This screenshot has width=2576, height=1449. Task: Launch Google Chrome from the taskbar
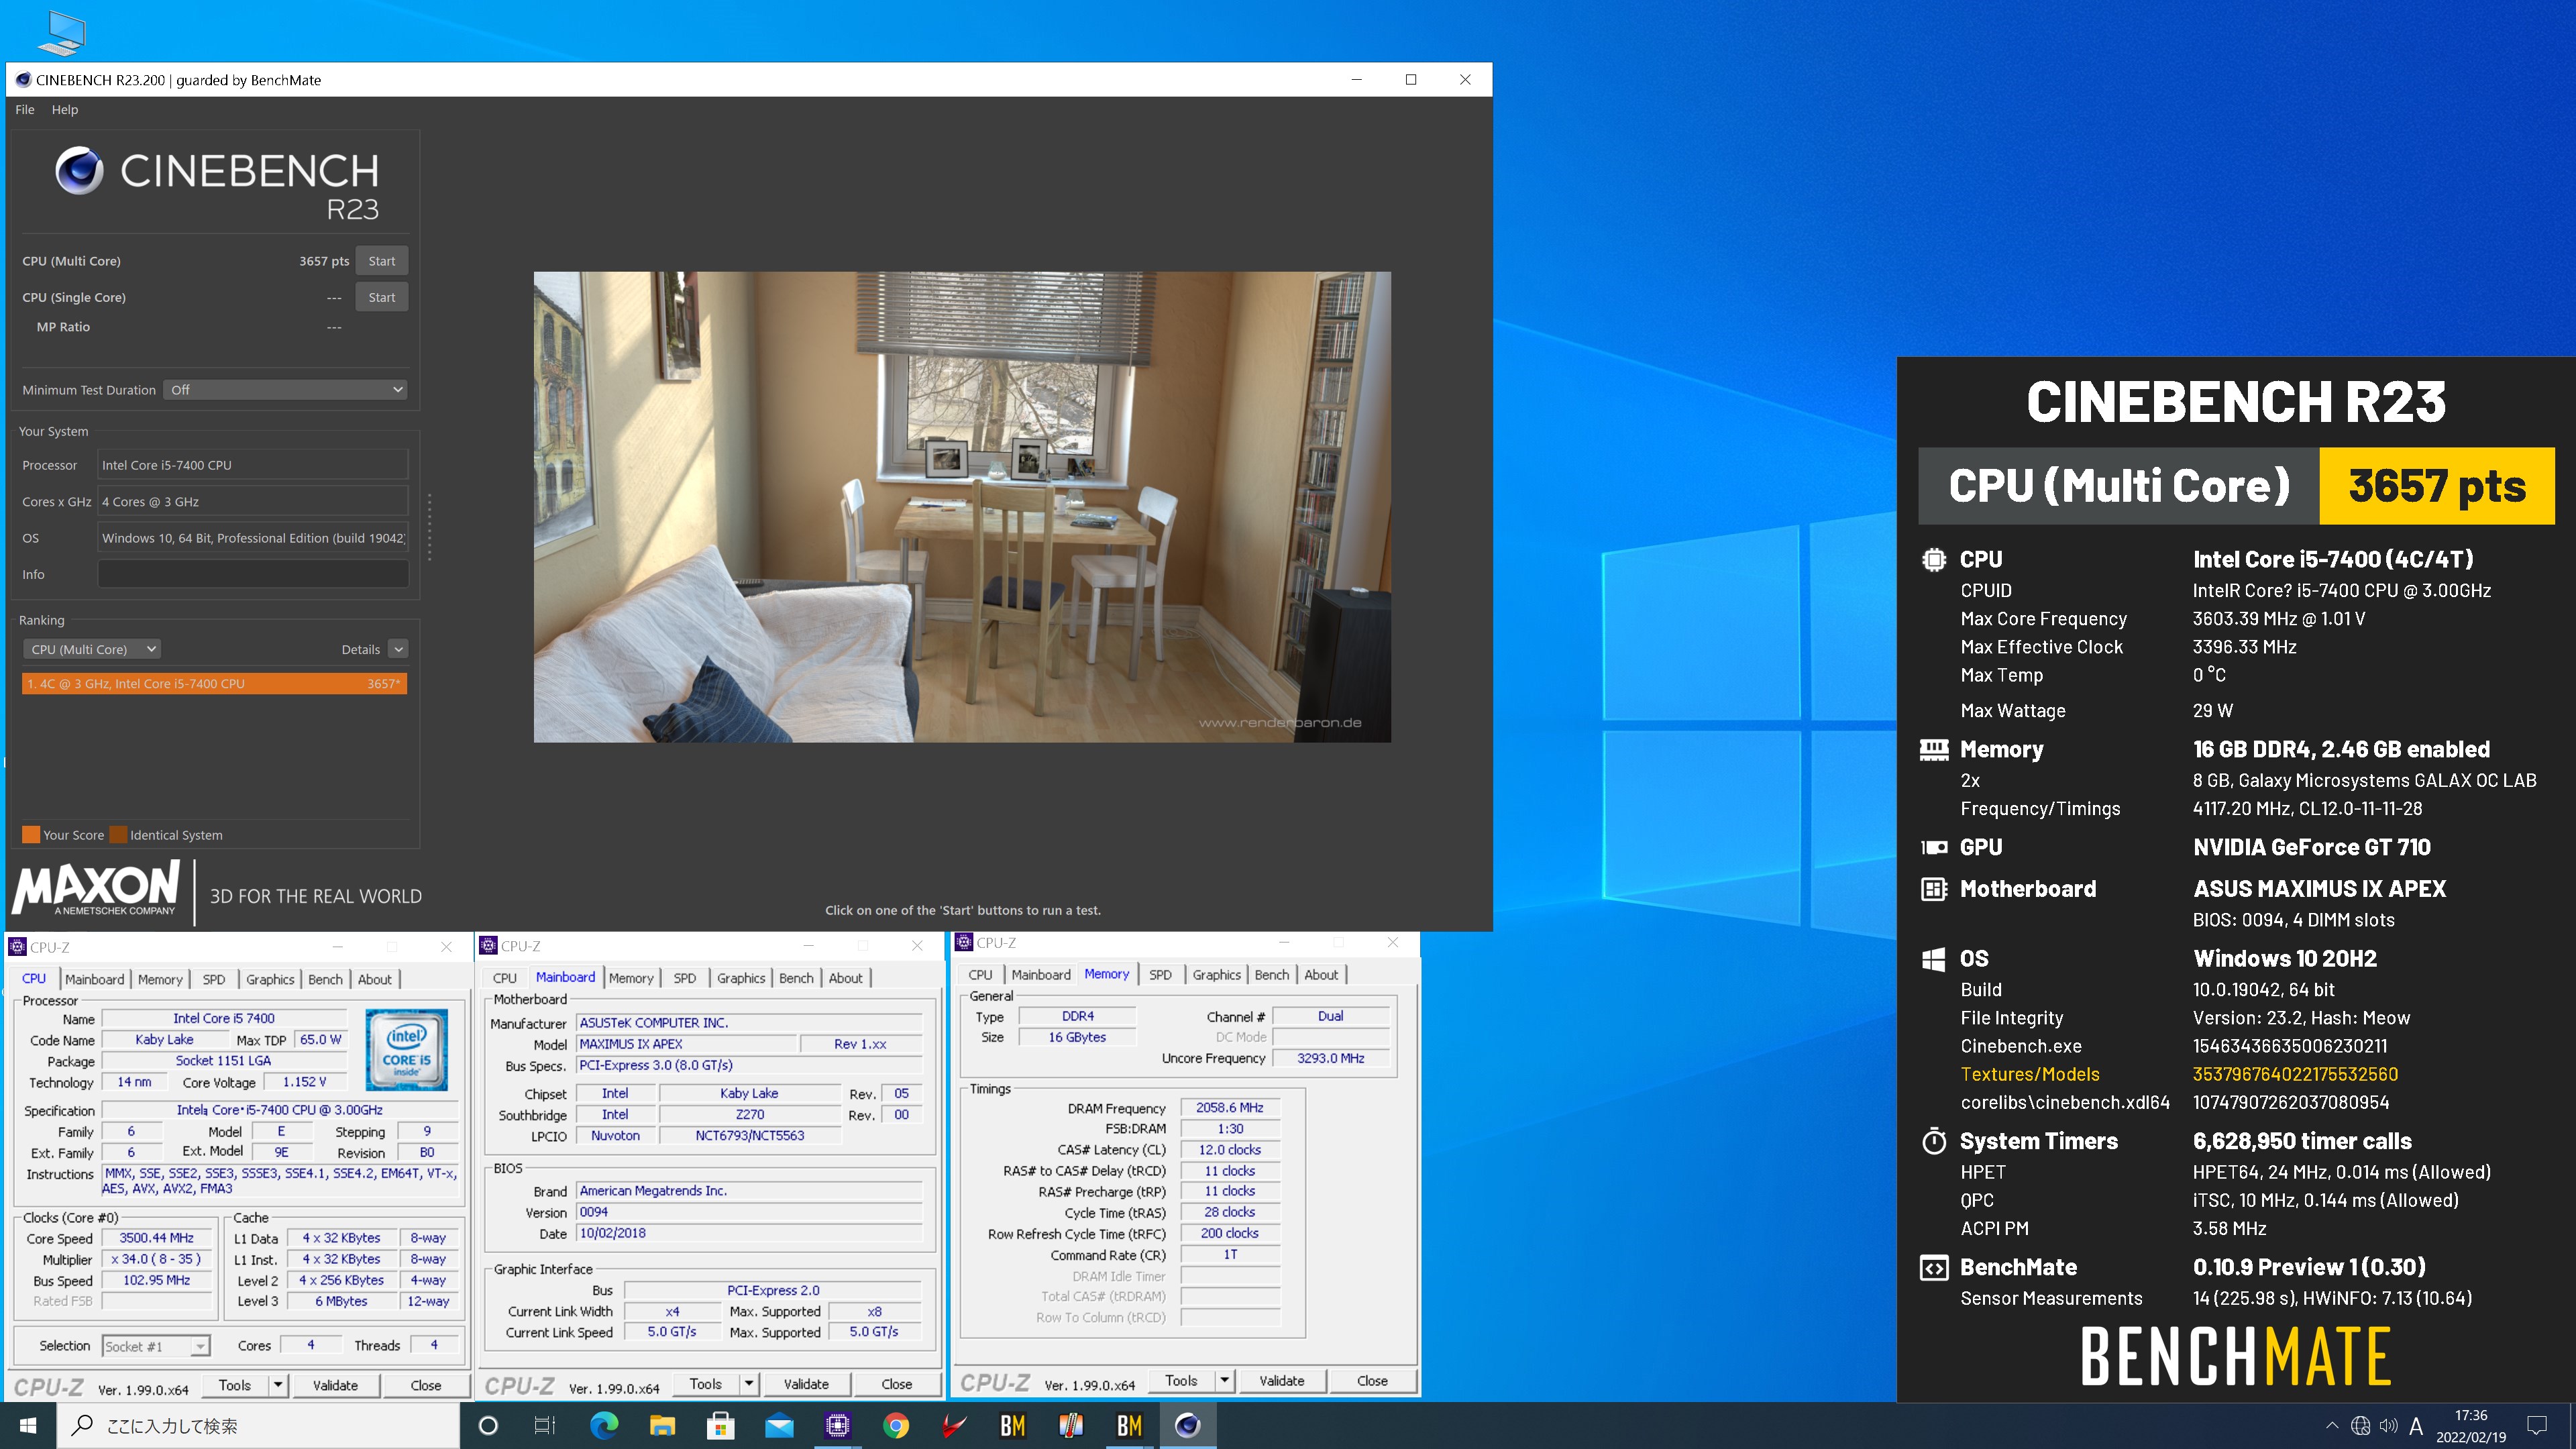[x=896, y=1425]
